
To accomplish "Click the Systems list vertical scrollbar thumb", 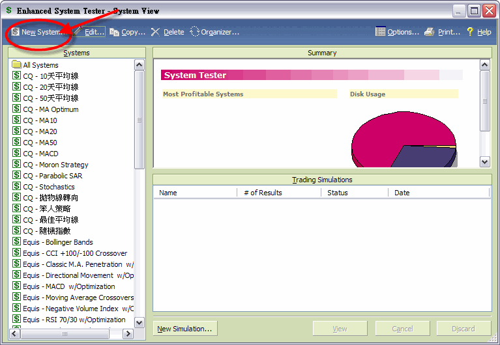I will click(x=140, y=120).
